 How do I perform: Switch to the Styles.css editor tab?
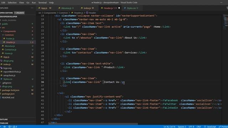click(x=131, y=8)
